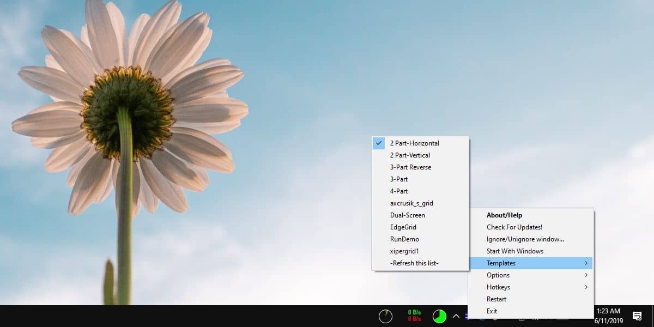Select the 3-Part Reverse template
The height and width of the screenshot is (327, 654).
point(410,167)
